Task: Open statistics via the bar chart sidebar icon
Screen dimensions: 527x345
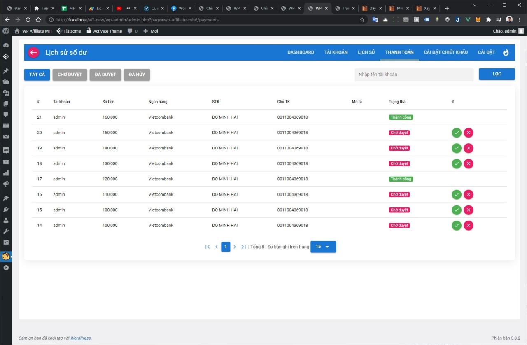Action: [x=6, y=174]
